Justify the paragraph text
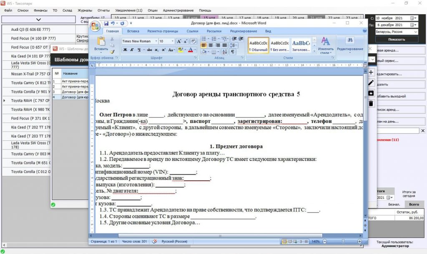 tap(225, 45)
